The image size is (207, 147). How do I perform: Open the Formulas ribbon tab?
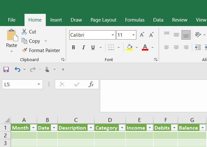[x=135, y=20]
